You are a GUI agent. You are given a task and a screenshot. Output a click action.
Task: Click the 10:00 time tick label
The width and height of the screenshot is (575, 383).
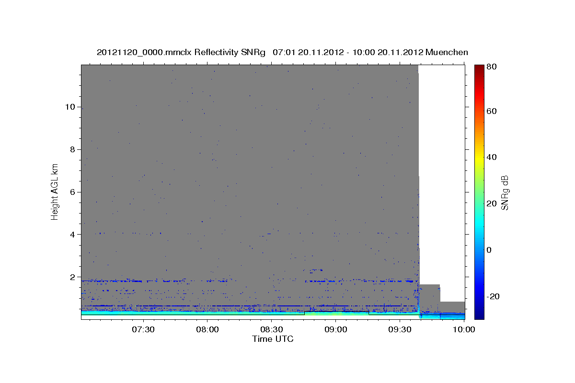(464, 329)
